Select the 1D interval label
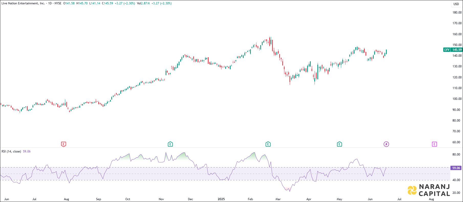The width and height of the screenshot is (463, 202). tap(50, 3)
